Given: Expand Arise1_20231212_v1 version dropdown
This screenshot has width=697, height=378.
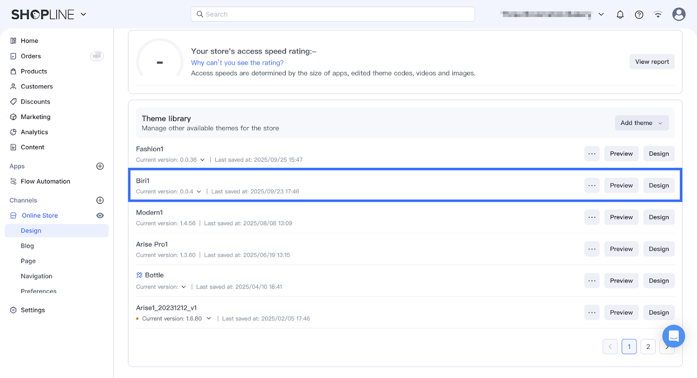Looking at the screenshot, I should [x=209, y=318].
